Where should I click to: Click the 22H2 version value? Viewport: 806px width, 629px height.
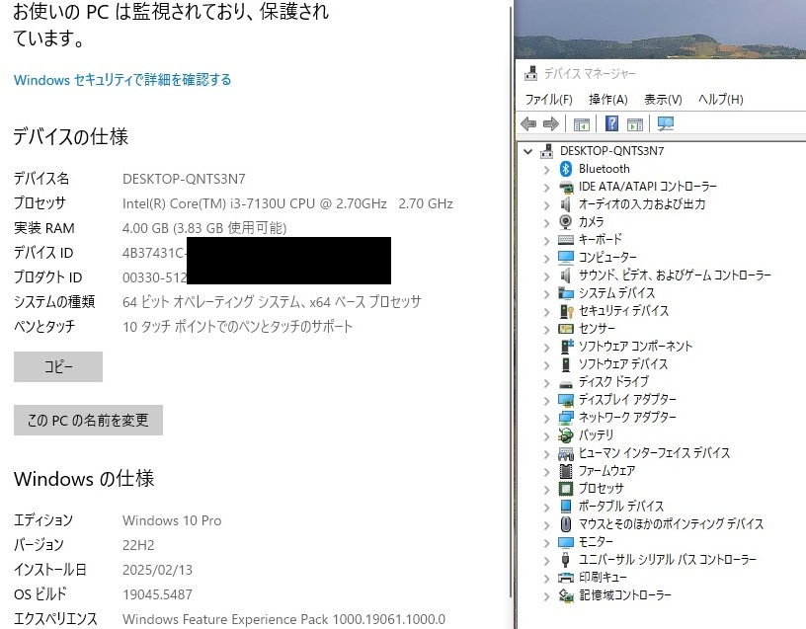coord(138,545)
